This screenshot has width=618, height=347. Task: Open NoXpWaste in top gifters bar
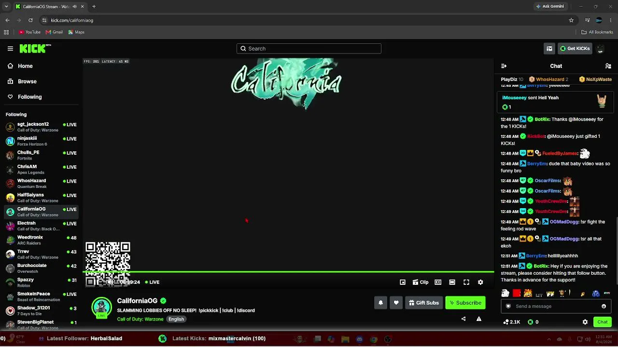click(x=595, y=80)
